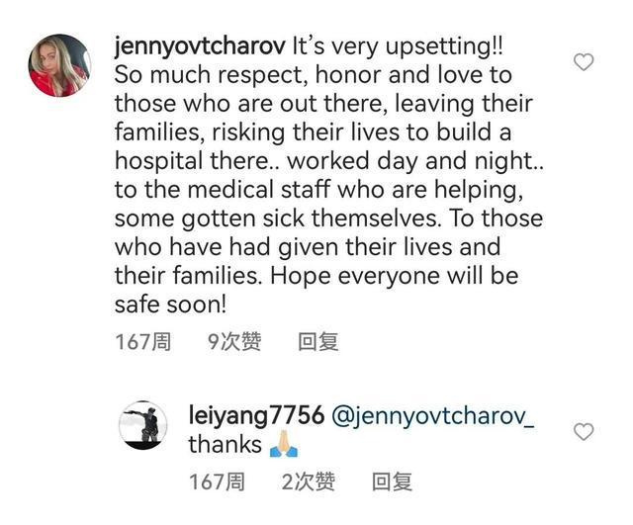Like jennyovtcharov's comment with the heart
The width and height of the screenshot is (633, 525).
(x=584, y=62)
